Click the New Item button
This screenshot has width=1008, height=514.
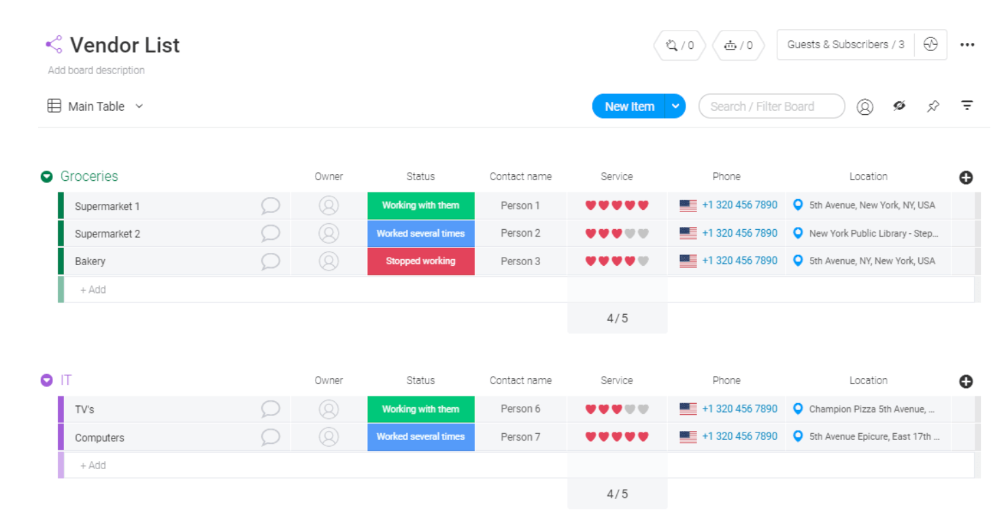pyautogui.click(x=628, y=105)
